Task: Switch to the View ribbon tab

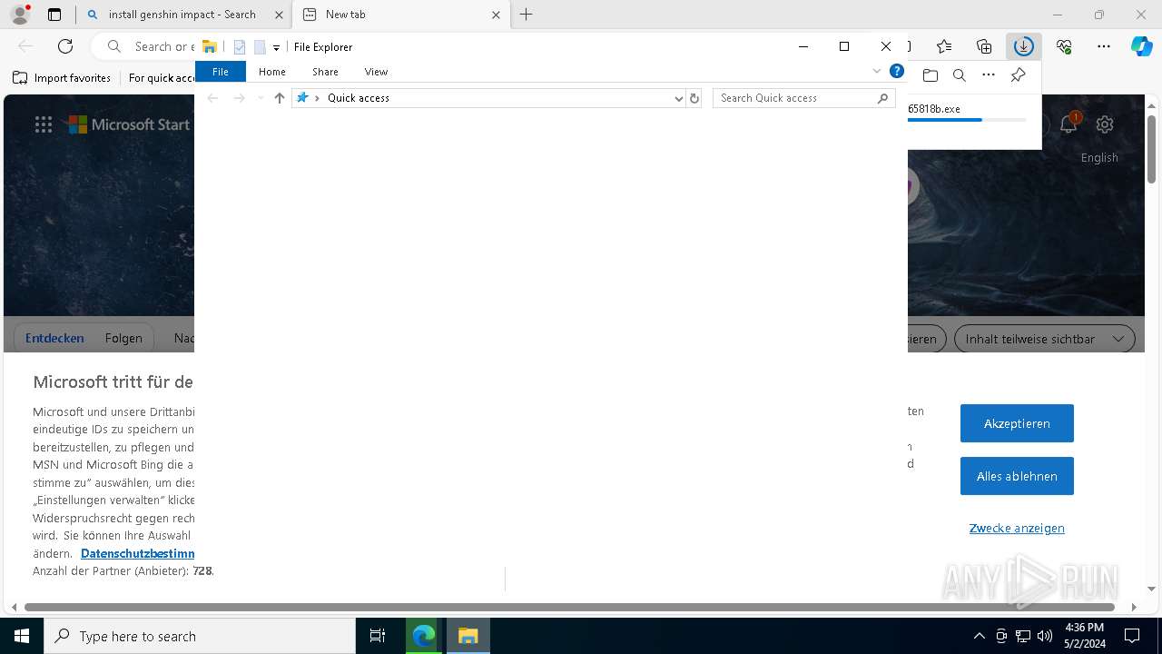Action: coord(376,72)
